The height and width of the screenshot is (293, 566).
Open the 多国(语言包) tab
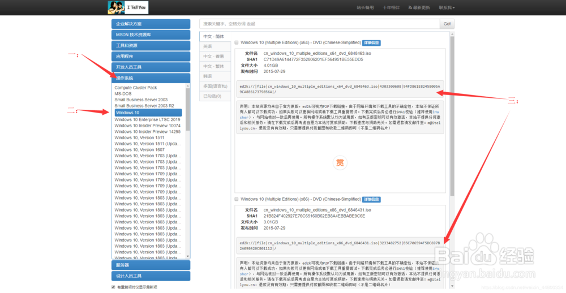pos(215,86)
